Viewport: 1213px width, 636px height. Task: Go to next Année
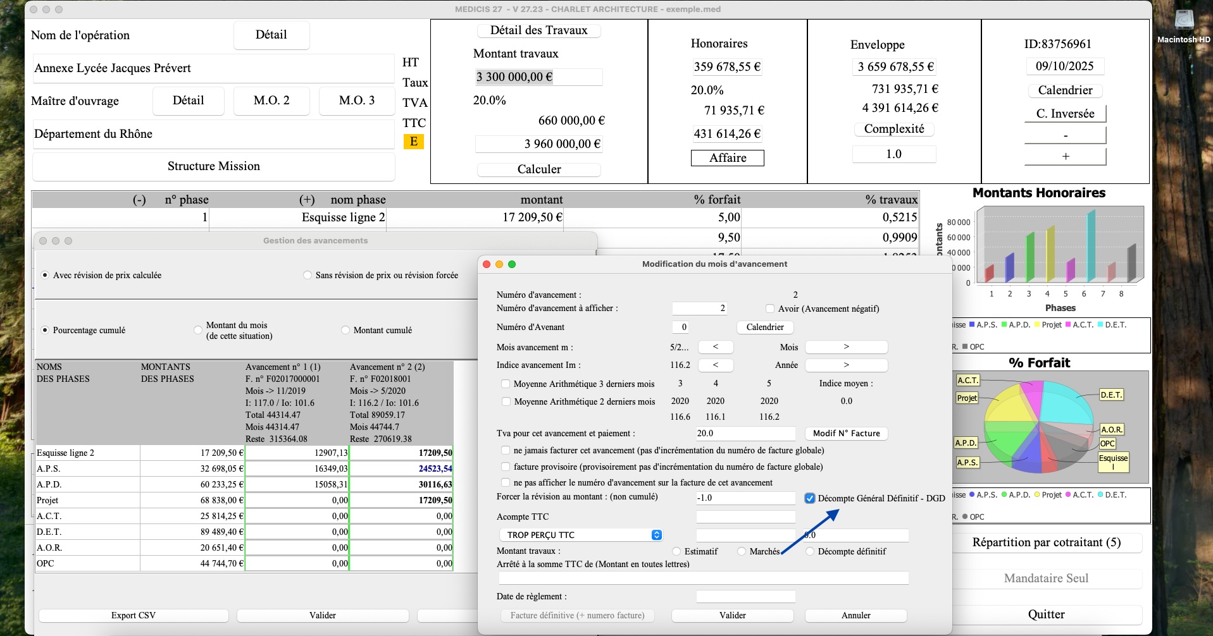click(x=846, y=365)
